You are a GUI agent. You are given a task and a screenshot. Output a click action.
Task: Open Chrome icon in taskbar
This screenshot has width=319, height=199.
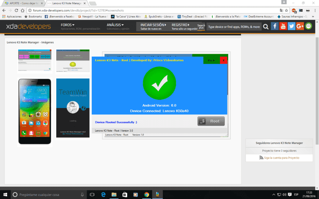click(146, 194)
